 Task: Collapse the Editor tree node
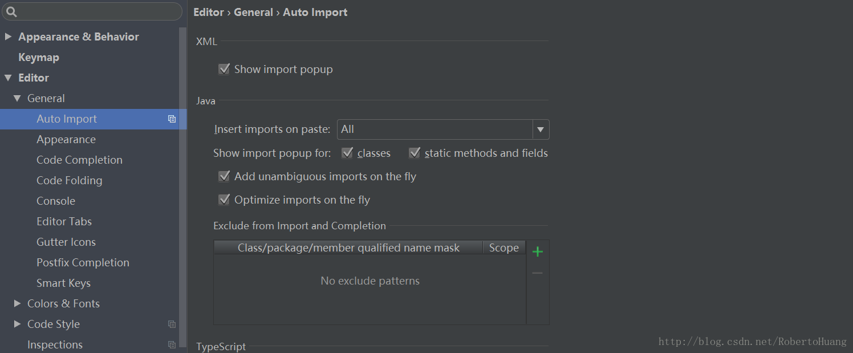click(x=8, y=78)
